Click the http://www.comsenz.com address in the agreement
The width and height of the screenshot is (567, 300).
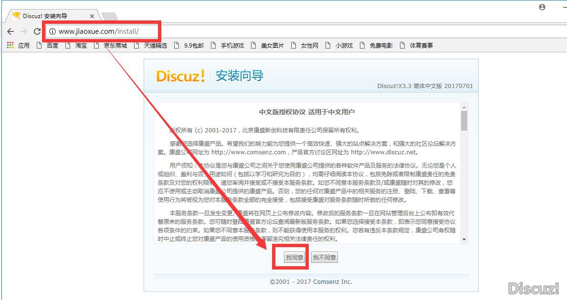[249, 152]
